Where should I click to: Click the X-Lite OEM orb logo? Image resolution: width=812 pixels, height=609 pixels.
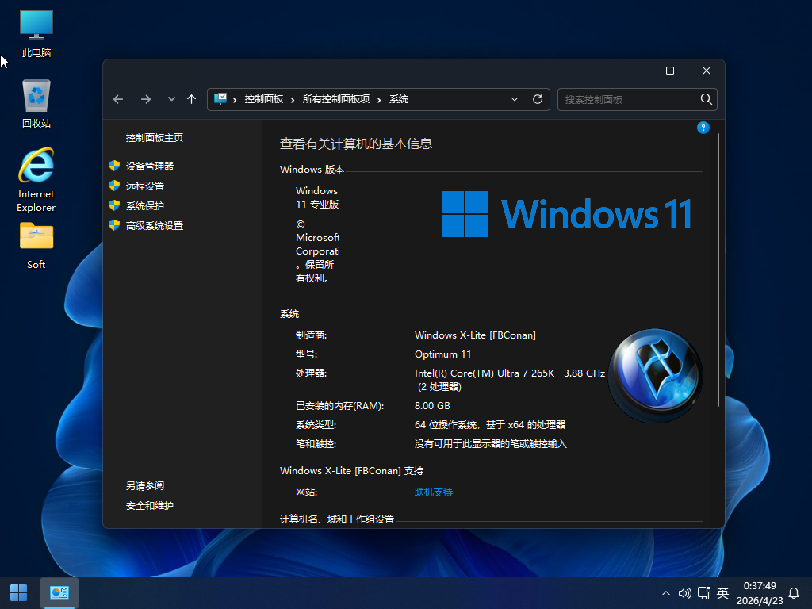655,376
